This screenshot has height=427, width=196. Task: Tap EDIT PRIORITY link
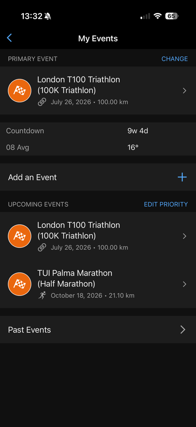[x=166, y=204]
